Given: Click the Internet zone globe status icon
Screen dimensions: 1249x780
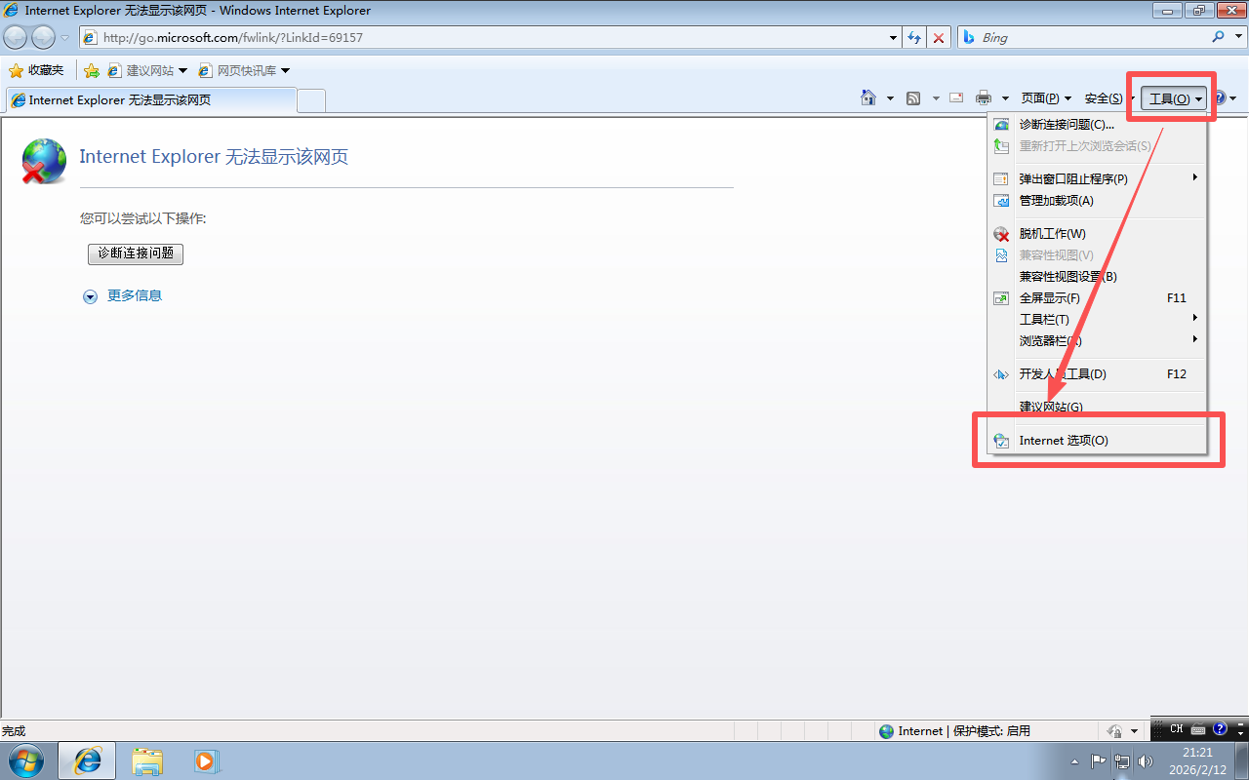Looking at the screenshot, I should [x=886, y=731].
